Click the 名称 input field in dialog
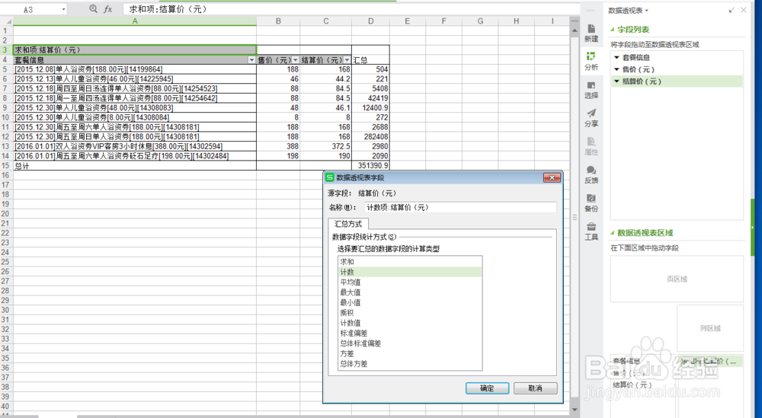762x418 pixels. (x=460, y=207)
